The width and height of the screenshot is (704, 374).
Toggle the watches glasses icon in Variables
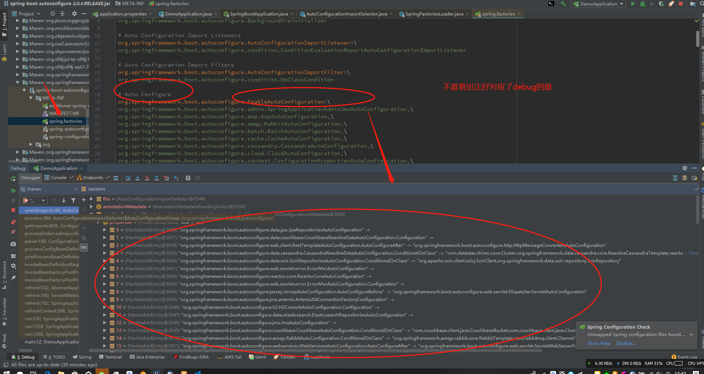click(x=84, y=247)
